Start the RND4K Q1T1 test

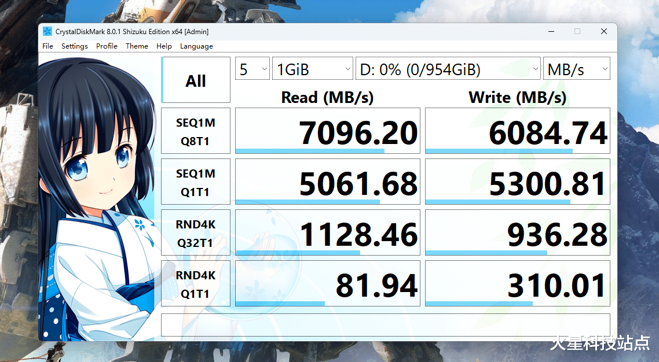click(196, 283)
